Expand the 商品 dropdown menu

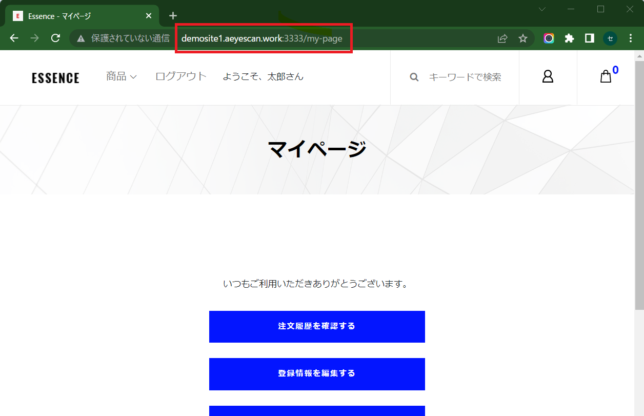pos(122,76)
